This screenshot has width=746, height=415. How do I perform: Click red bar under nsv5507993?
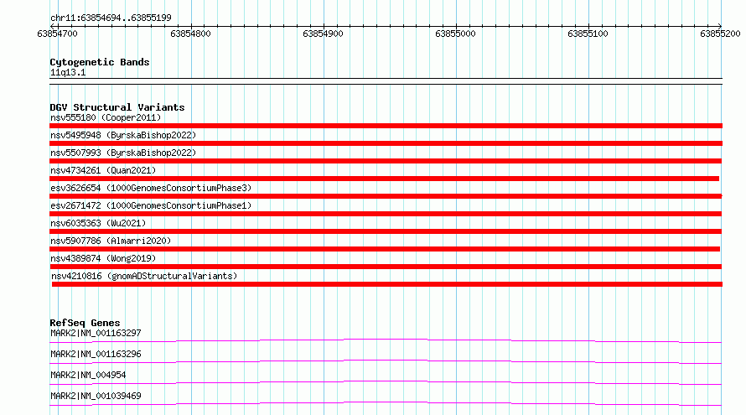pos(386,161)
